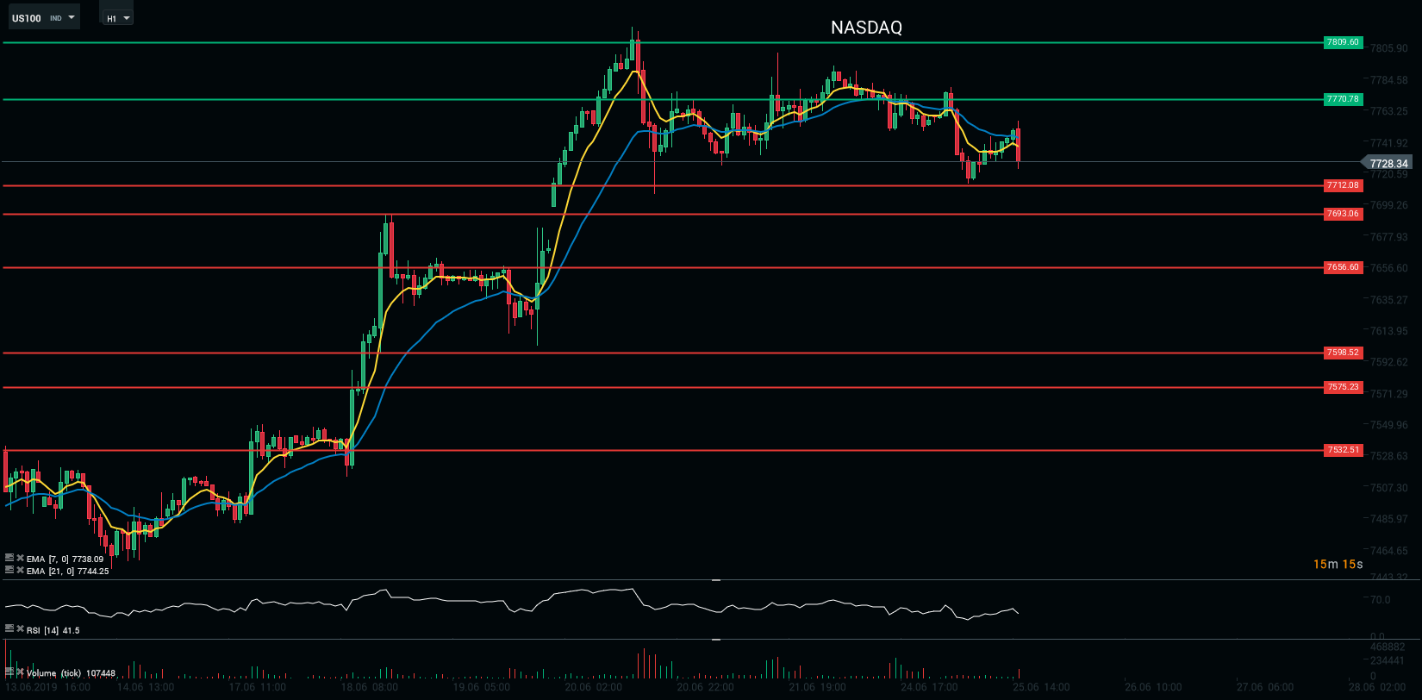Click the 14.06 13:00 time axis label
This screenshot has width=1422, height=700.
click(146, 687)
